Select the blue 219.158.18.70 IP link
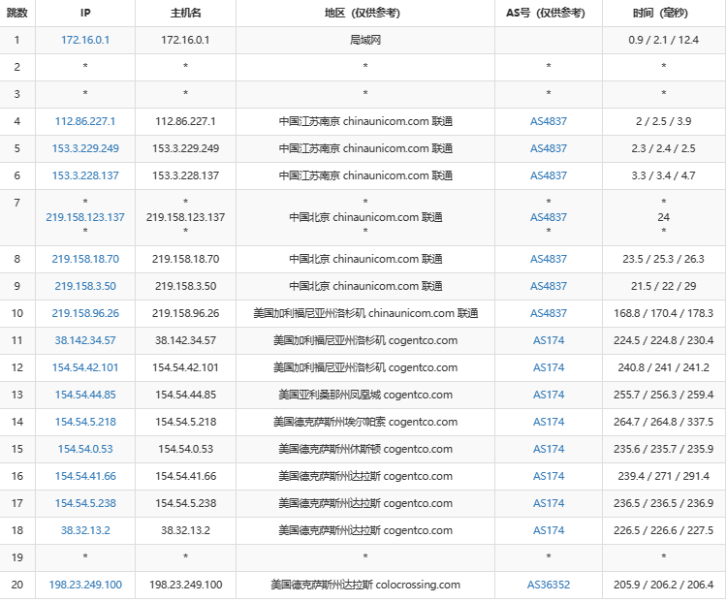 click(x=85, y=259)
